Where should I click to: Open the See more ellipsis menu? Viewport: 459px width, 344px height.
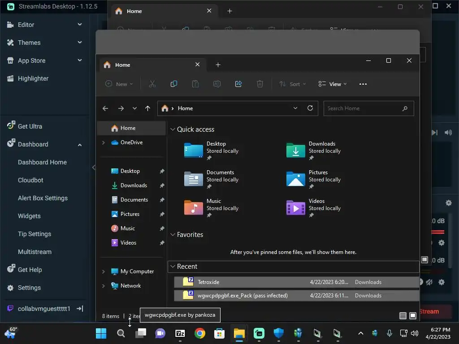pos(363,84)
